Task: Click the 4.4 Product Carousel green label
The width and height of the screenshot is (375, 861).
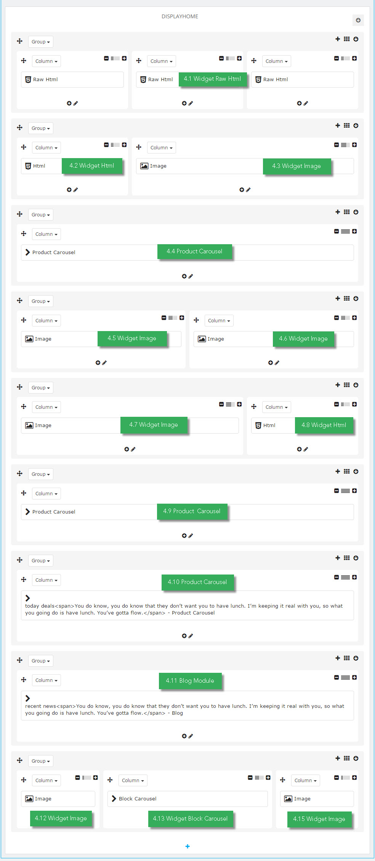Action: [194, 251]
